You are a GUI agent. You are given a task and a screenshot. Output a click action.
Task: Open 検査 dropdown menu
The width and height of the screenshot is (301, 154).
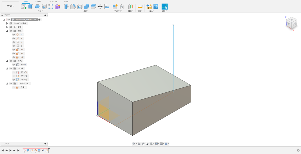click(140, 11)
